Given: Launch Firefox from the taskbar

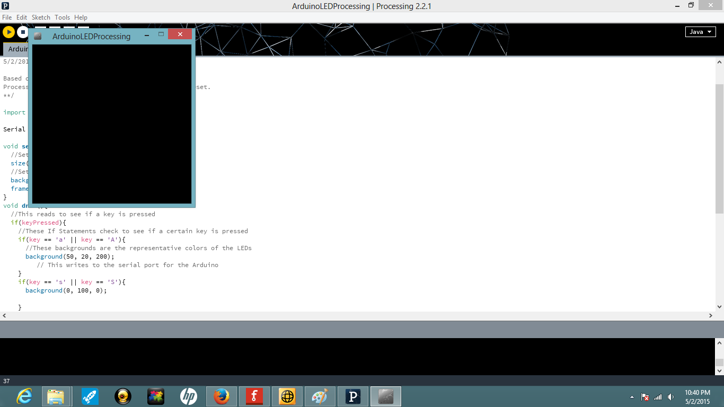Looking at the screenshot, I should pos(221,396).
